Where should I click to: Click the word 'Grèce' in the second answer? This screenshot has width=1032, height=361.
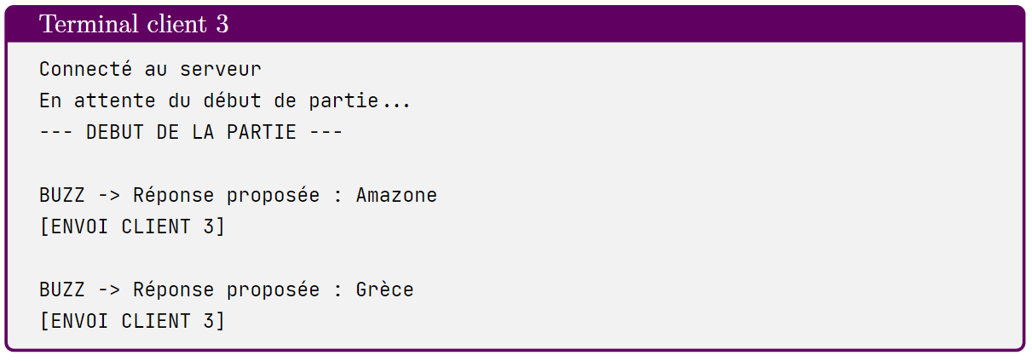pyautogui.click(x=384, y=290)
